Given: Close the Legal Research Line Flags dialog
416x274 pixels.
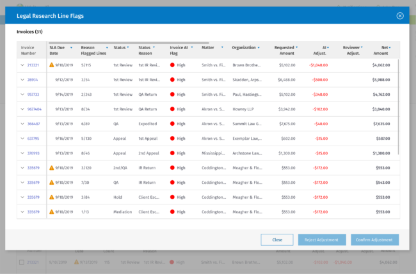Looking at the screenshot, I should click(x=400, y=15).
